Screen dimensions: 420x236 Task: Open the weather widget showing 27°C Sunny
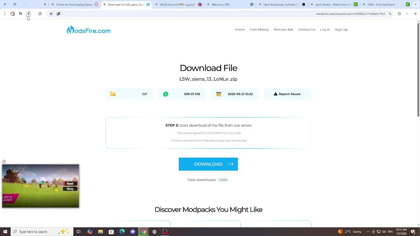click(350, 232)
